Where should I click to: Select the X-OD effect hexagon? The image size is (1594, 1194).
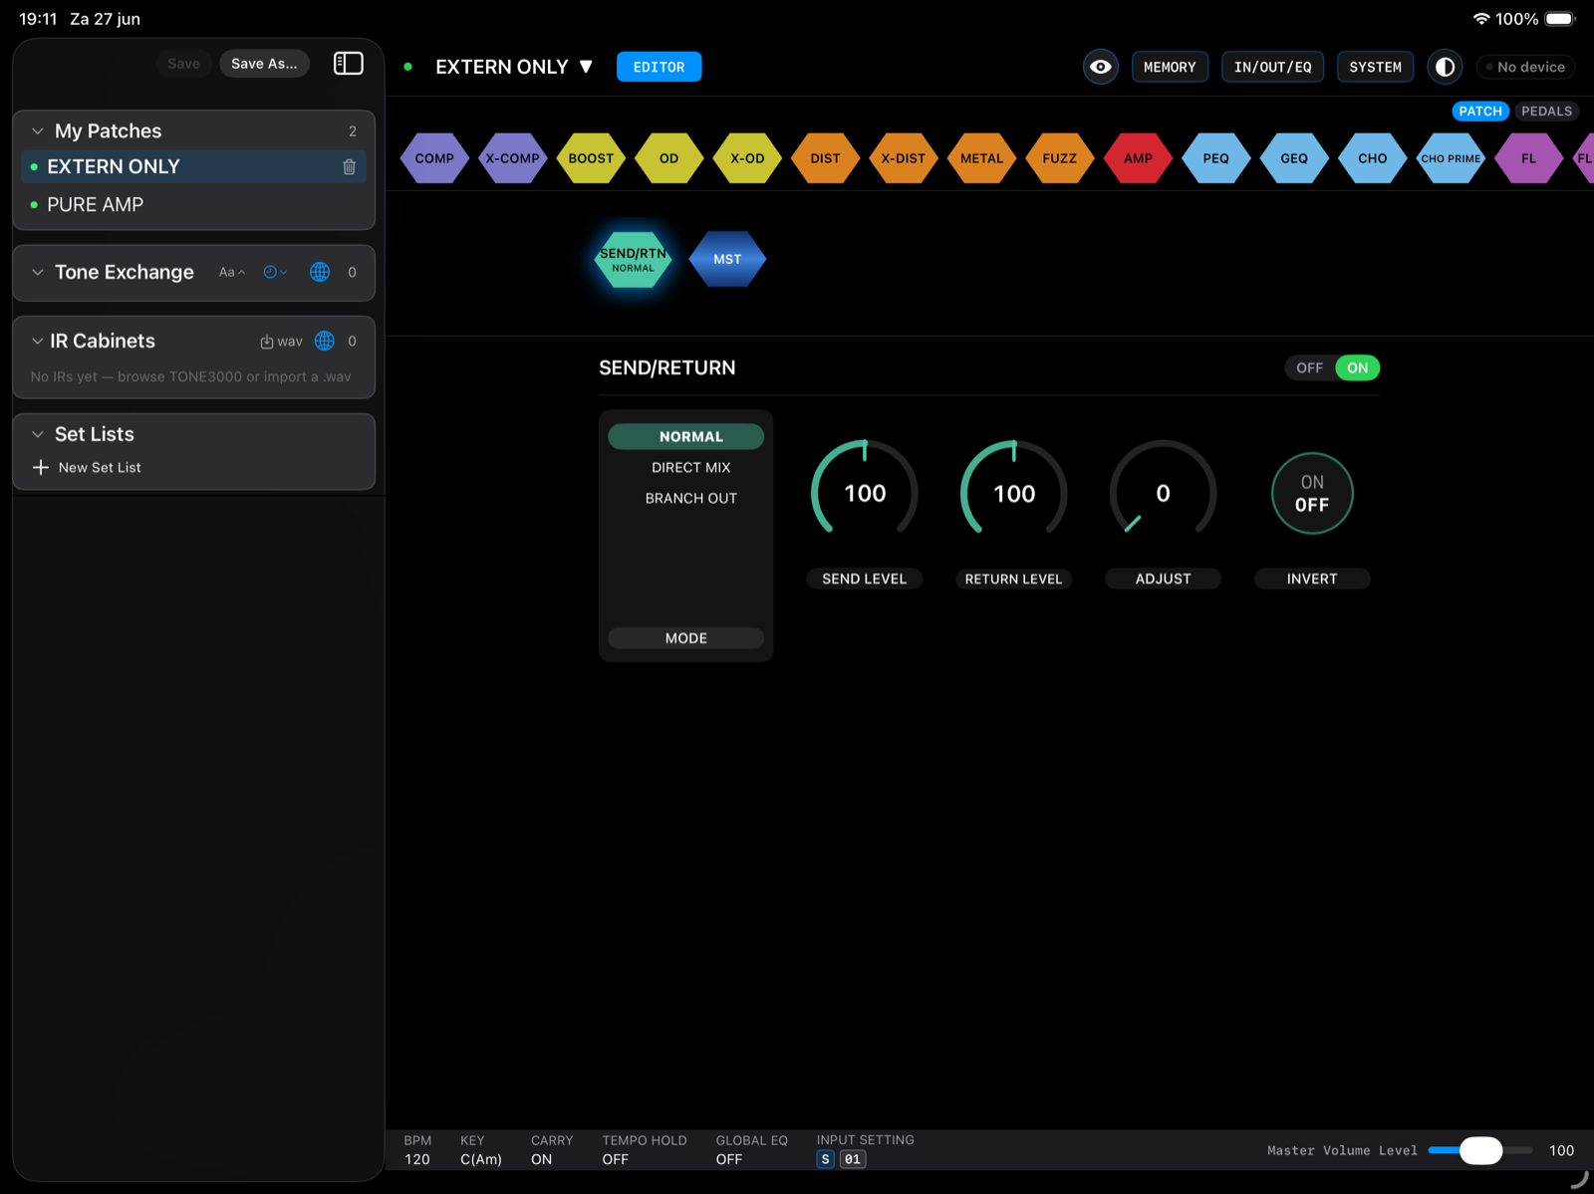pyautogui.click(x=747, y=158)
